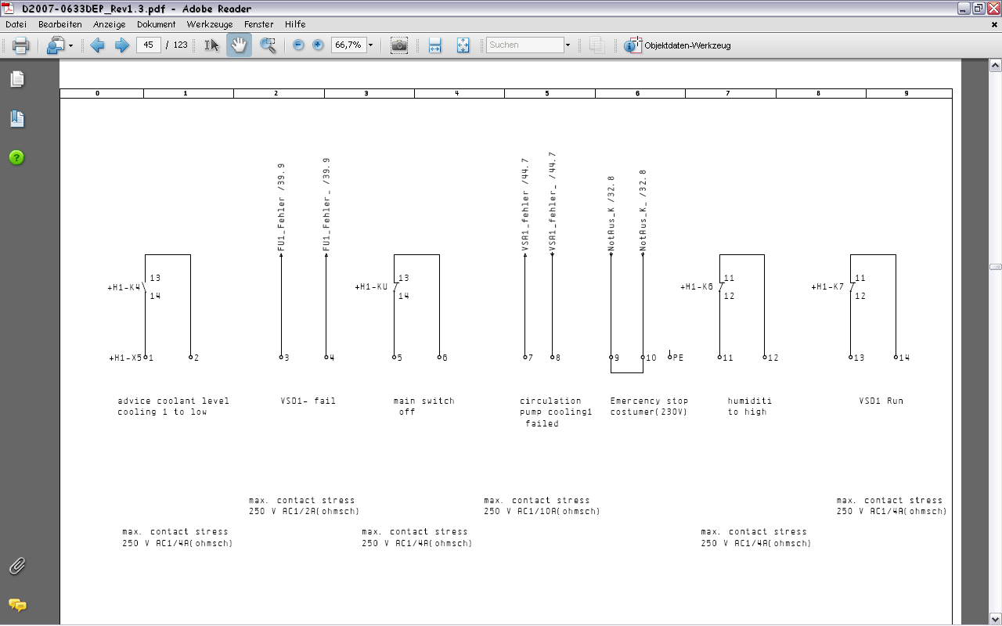
Task: Open the Datei menu
Action: point(16,24)
